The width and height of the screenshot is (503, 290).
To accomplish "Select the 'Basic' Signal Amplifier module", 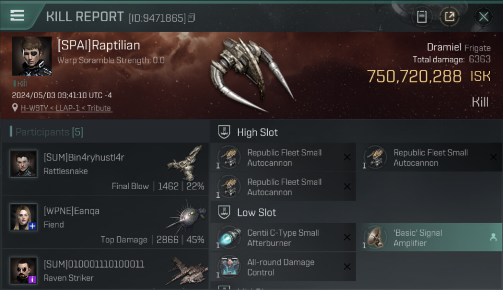I will click(x=429, y=238).
